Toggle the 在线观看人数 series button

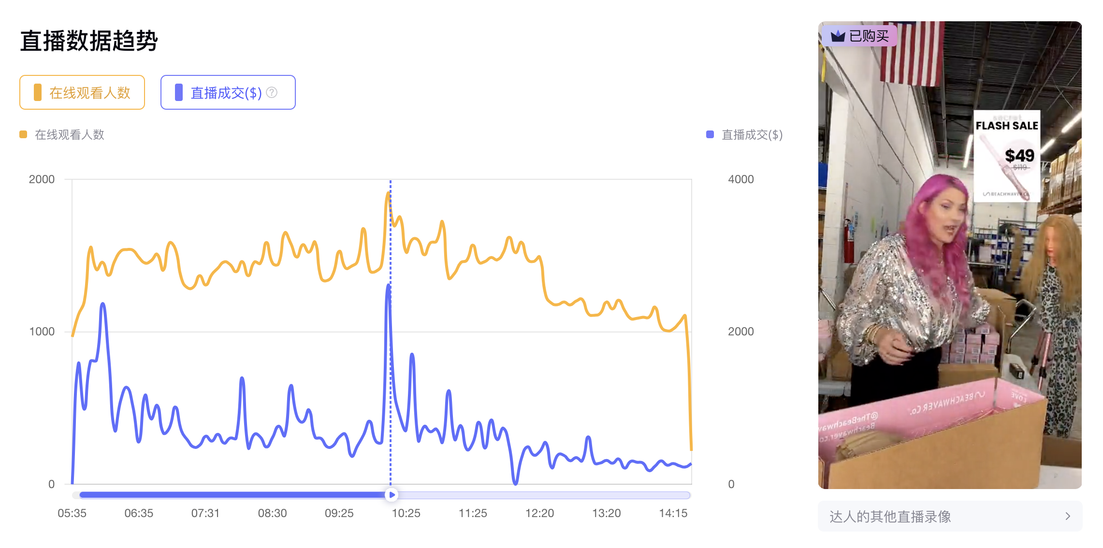[82, 92]
